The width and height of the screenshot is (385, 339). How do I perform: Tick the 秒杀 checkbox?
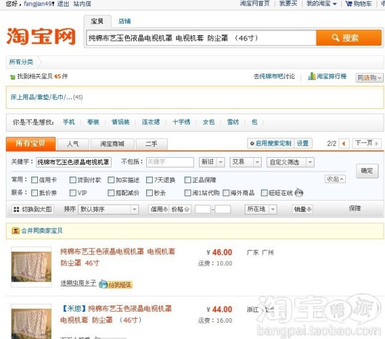149,193
